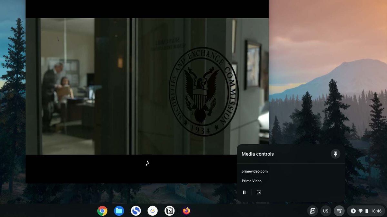The height and width of the screenshot is (217, 387).
Task: Open Firefox from the shelf
Action: click(x=186, y=211)
